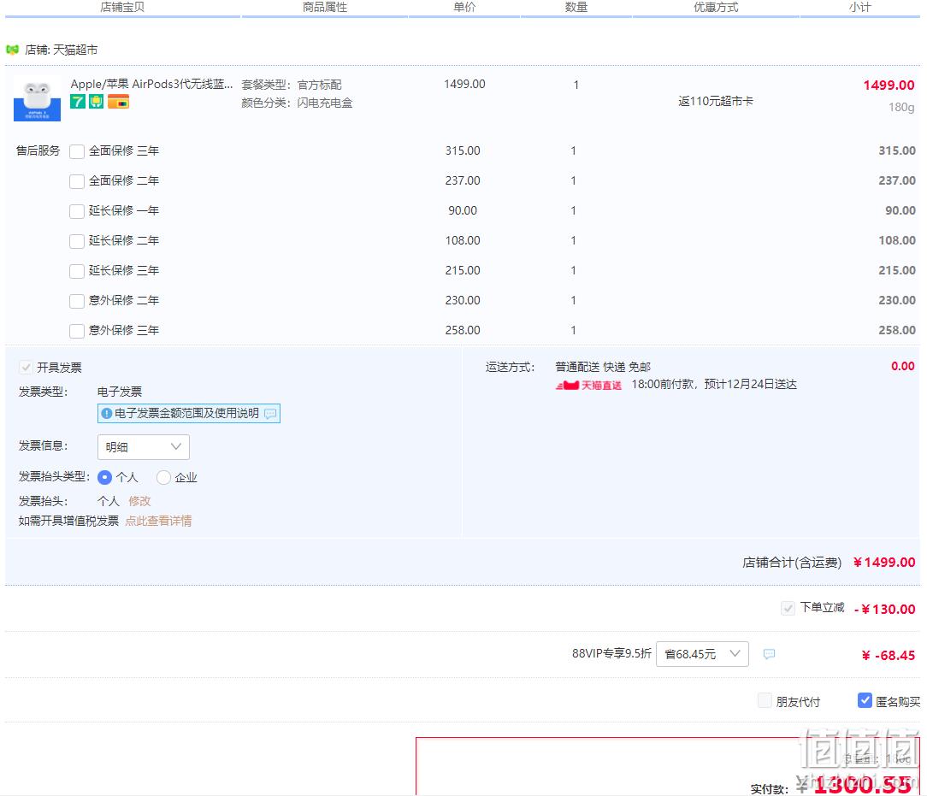Viewport: 927px width, 796px height.
Task: Open the 点此查看详情 VAT invoice link
Action: coord(158,521)
